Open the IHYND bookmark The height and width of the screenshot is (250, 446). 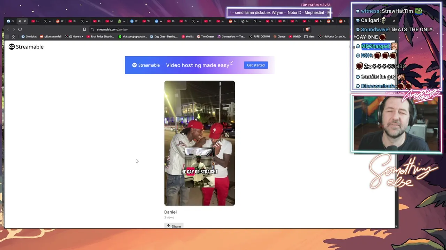coord(294,36)
